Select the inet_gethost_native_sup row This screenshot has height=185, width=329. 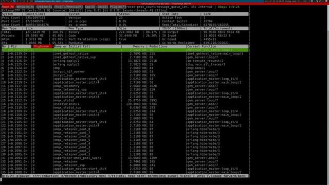(x=125, y=57)
